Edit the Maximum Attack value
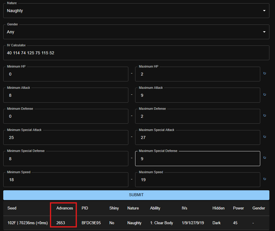This screenshot has width=275, height=231. coord(197,95)
